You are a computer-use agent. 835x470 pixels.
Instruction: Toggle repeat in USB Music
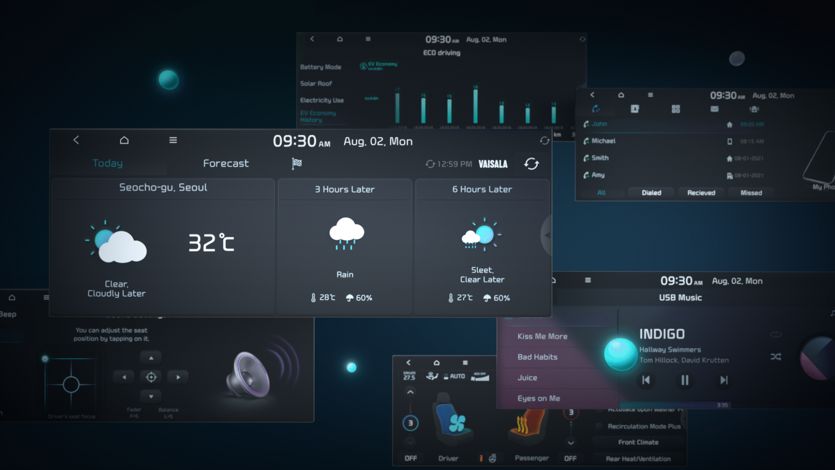(x=776, y=334)
